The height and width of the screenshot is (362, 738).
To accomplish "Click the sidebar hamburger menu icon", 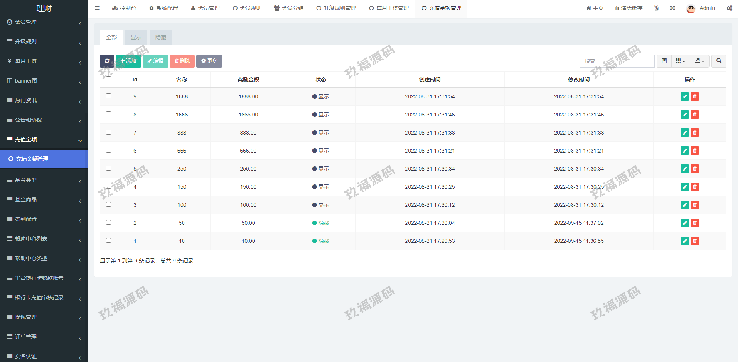I will tap(97, 8).
